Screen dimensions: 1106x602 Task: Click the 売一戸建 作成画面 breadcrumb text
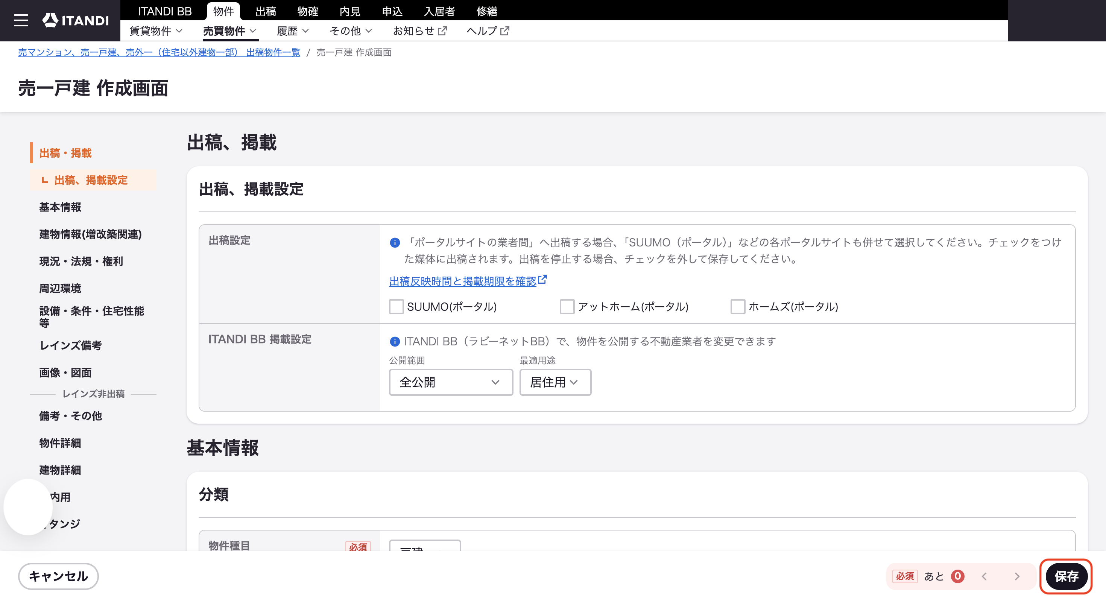pos(354,52)
